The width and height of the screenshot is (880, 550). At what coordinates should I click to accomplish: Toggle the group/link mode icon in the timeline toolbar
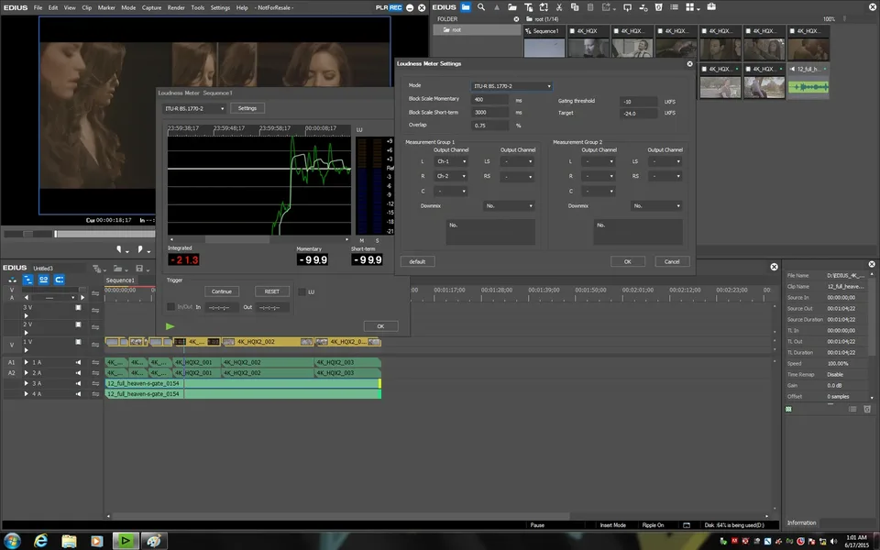pyautogui.click(x=43, y=280)
